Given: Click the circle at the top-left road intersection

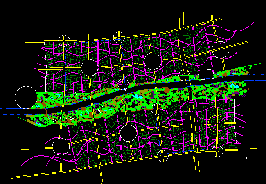Looking at the screenshot, I should coord(64,40).
